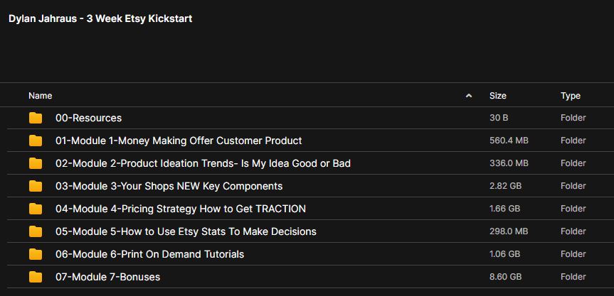Open 01-Module 1-Money Making Offer folder
Screen dimensions: 614x296
[179, 141]
